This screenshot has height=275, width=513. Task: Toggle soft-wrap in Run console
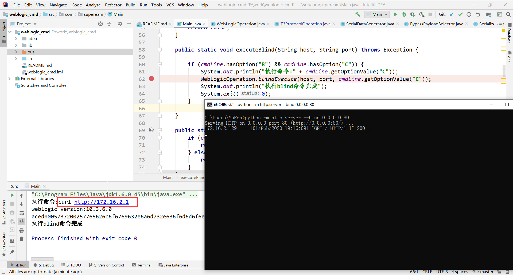pos(22,213)
